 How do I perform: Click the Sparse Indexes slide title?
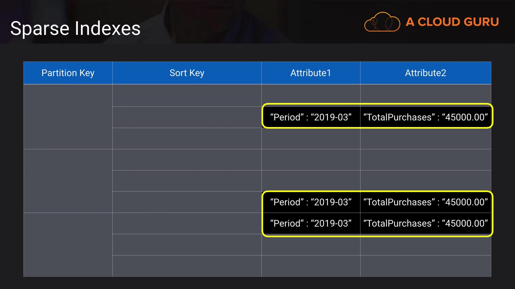(75, 28)
